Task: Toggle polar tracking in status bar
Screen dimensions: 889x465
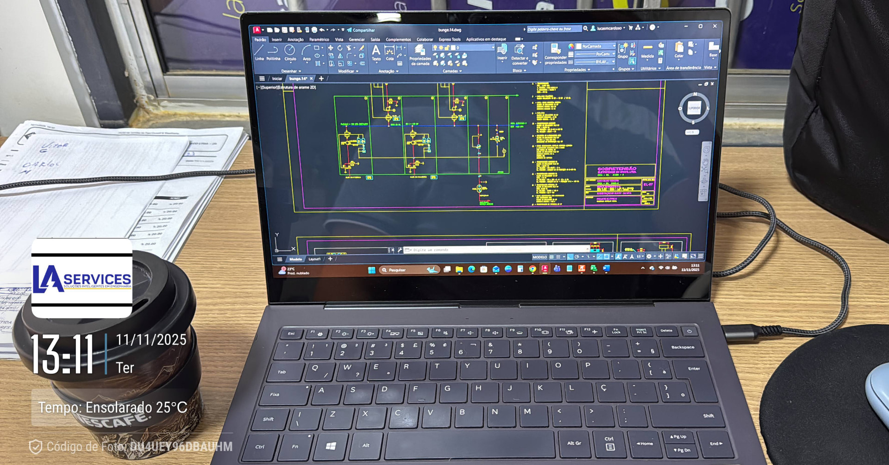Action: [x=577, y=257]
